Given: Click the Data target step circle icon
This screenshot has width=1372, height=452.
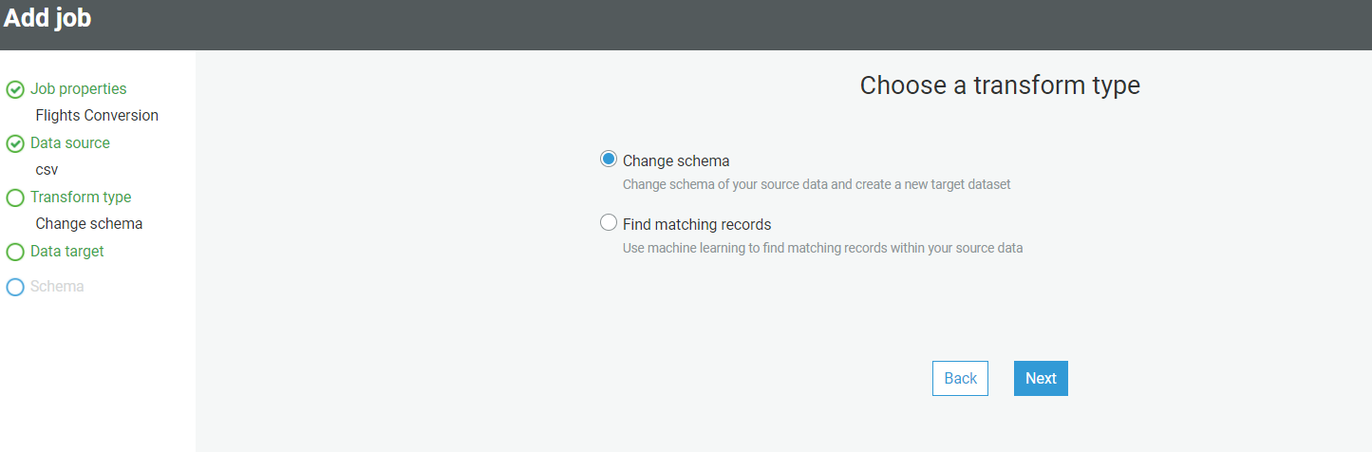Looking at the screenshot, I should 15,252.
